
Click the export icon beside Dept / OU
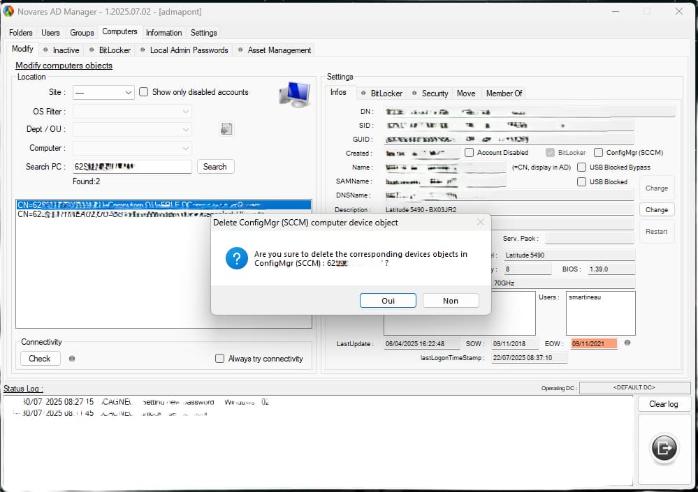tap(226, 128)
